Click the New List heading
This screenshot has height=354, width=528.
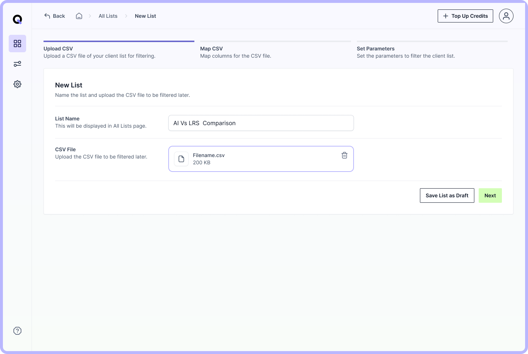pos(69,85)
